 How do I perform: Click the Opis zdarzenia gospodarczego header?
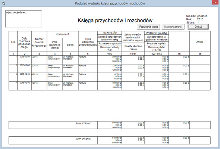click(88, 42)
